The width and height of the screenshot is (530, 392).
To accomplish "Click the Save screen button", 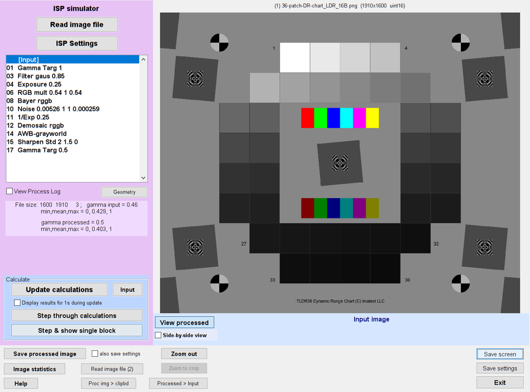I will click(x=500, y=354).
